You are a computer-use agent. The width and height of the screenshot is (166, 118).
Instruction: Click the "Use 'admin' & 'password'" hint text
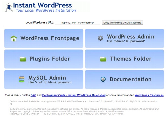pyautogui.click(x=126, y=41)
